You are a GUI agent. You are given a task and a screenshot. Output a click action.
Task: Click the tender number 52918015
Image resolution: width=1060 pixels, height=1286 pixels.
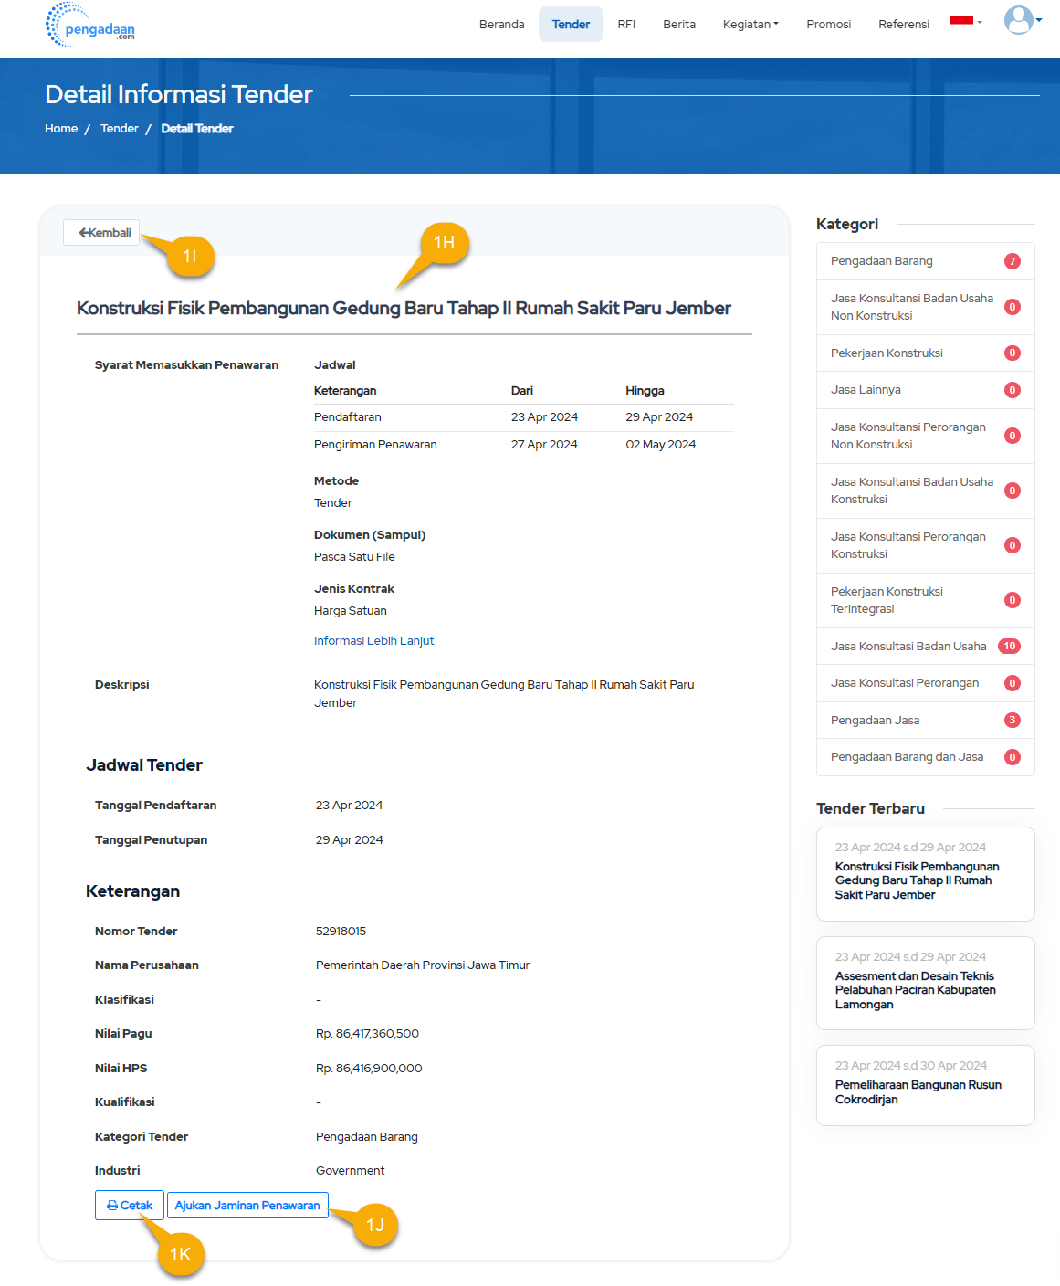[341, 932]
